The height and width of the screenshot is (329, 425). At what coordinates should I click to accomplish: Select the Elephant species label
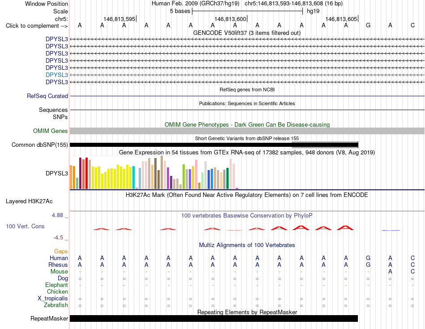click(x=56, y=285)
